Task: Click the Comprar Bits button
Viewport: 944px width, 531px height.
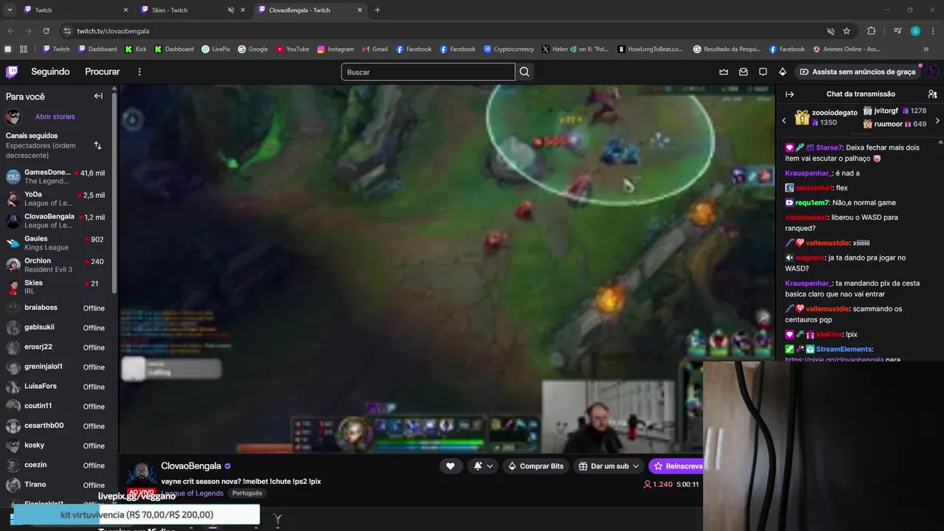Action: (536, 466)
